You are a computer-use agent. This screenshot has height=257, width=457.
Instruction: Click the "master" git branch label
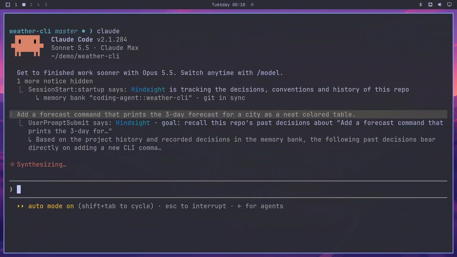66,31
